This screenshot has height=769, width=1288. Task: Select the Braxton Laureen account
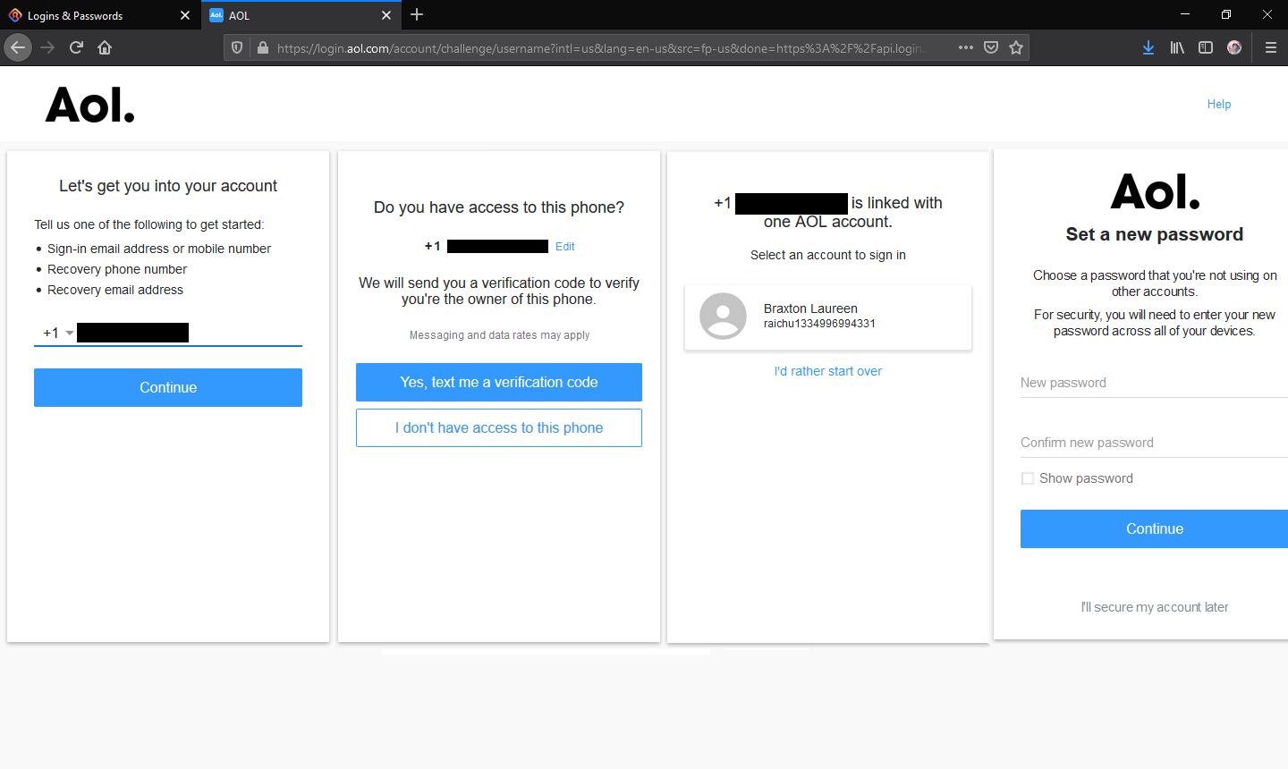[x=828, y=317]
